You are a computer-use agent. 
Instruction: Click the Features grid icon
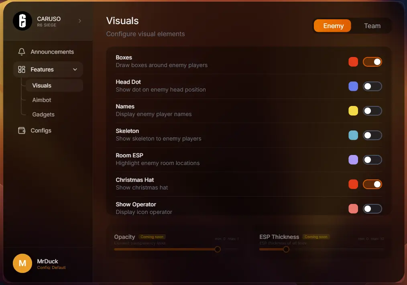tap(22, 69)
